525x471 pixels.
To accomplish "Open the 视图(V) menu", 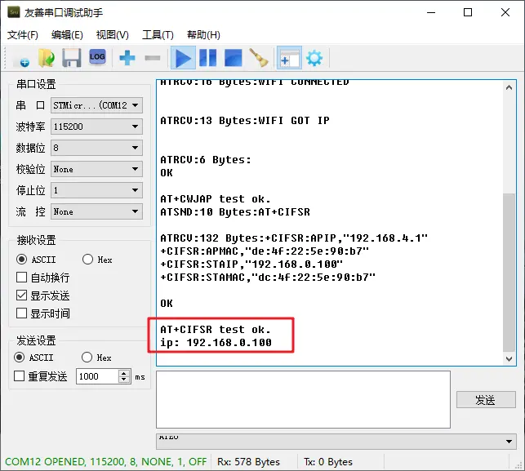I will tap(112, 35).
